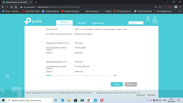This screenshot has width=183, height=103.
Task: Open Вопреки санкциям bookmark
Action: (x=71, y=11)
